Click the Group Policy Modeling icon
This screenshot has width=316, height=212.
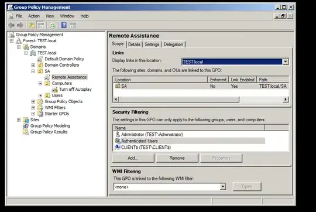tap(26, 126)
